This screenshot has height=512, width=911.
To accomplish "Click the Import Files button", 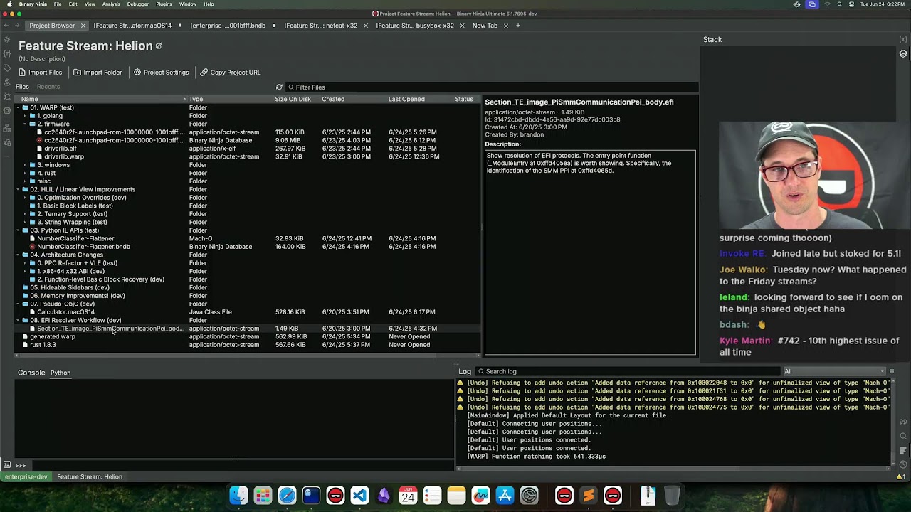I will coord(40,73).
